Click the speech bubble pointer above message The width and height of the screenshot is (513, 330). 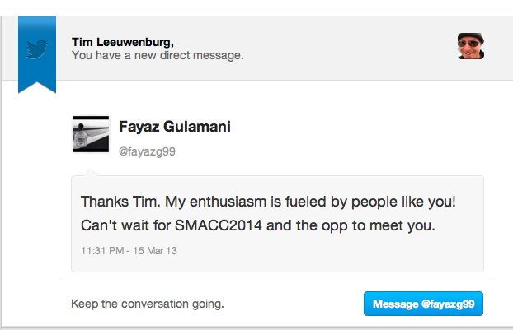click(91, 173)
